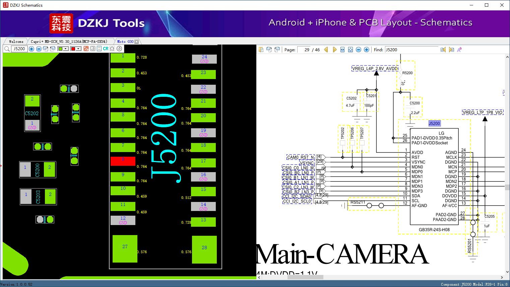This screenshot has width=510, height=287.
Task: Switch to the Welcome tab
Action: tap(16, 42)
